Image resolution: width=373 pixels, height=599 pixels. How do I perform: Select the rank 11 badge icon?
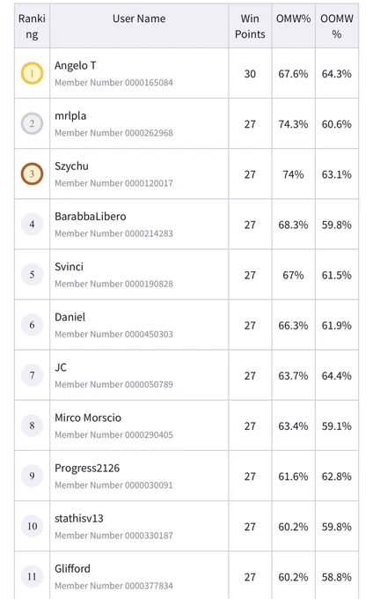point(32,576)
